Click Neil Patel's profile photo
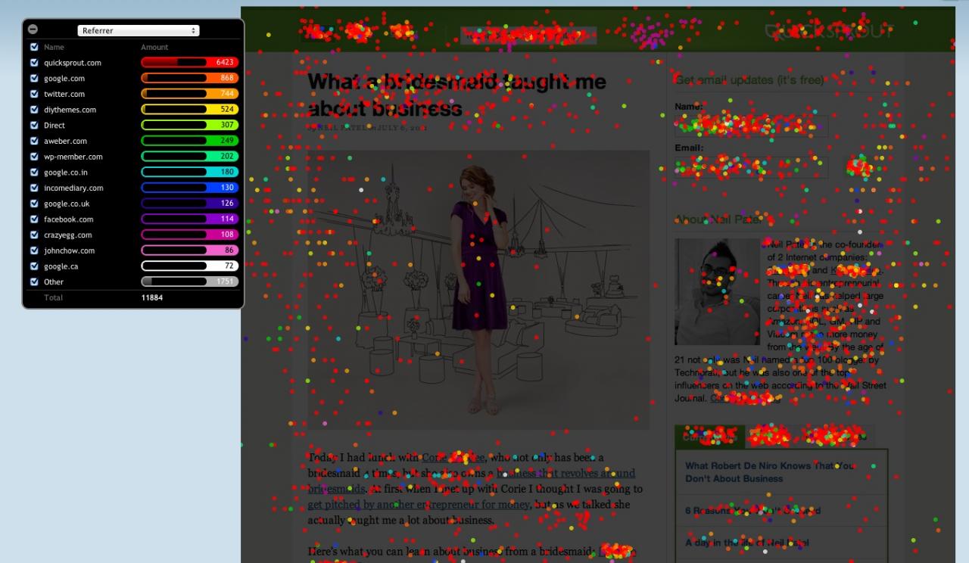Image resolution: width=969 pixels, height=563 pixels. (x=716, y=292)
